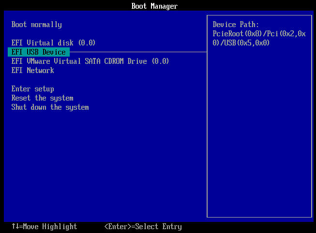Select the Boot normally entry
The height and width of the screenshot is (233, 316).
(36, 25)
